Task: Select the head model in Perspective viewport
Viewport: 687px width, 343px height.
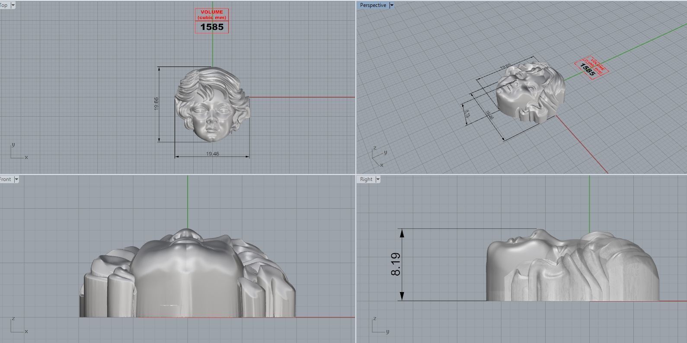Action: (x=530, y=92)
